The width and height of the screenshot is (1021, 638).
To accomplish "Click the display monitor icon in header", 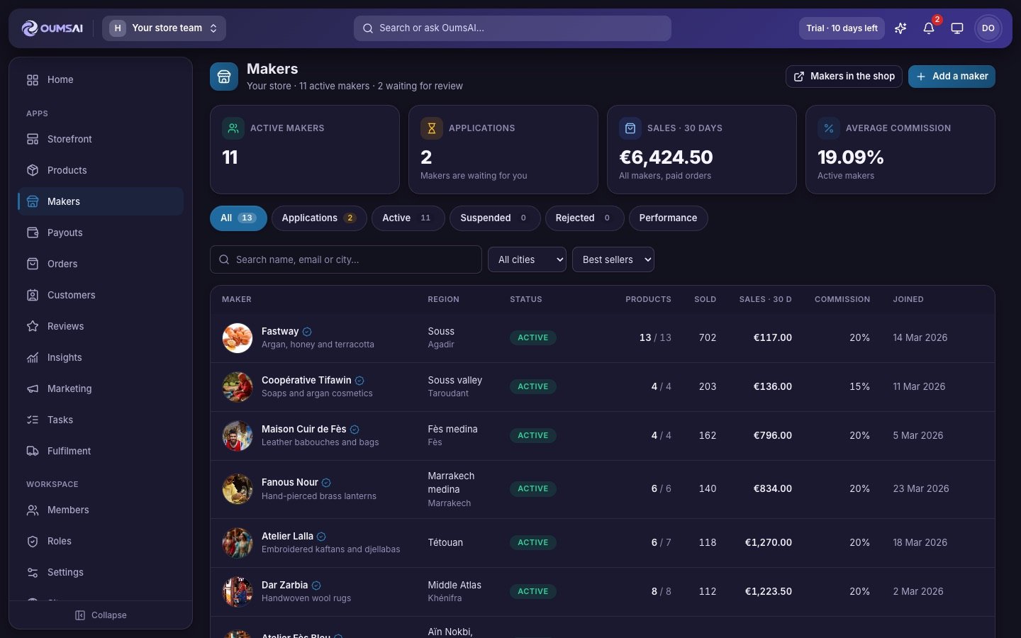I will click(x=957, y=28).
